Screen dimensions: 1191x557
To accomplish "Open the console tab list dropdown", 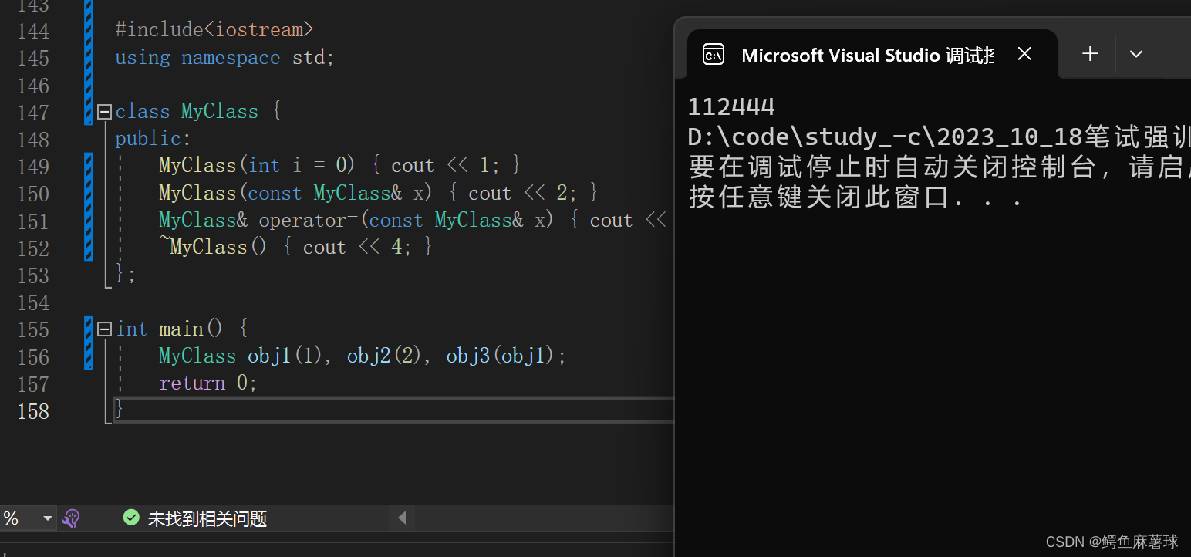I will (1135, 54).
